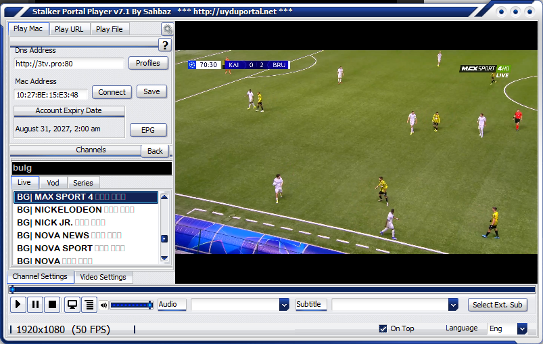Click the Channels header button
The width and height of the screenshot is (543, 344).
76,150
